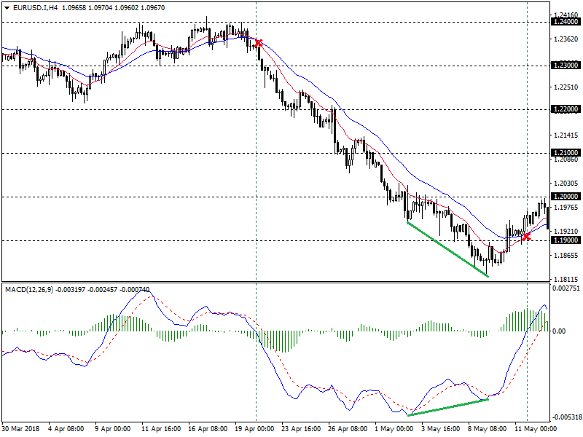Click the closing price value 1.09670 in header

point(152,8)
